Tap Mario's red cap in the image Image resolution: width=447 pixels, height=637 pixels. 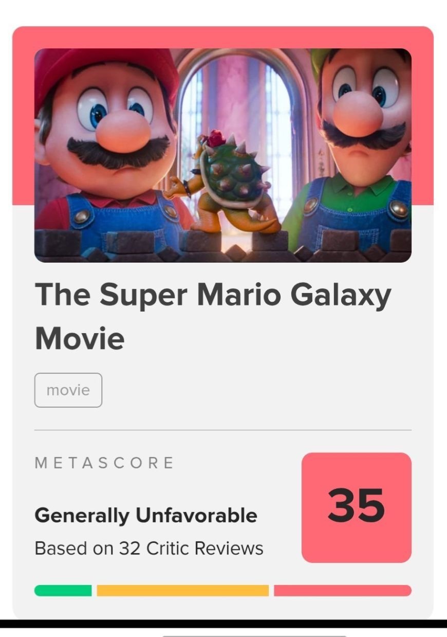click(x=103, y=67)
